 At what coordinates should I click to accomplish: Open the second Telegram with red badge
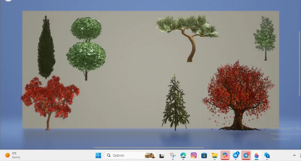coord(246,155)
